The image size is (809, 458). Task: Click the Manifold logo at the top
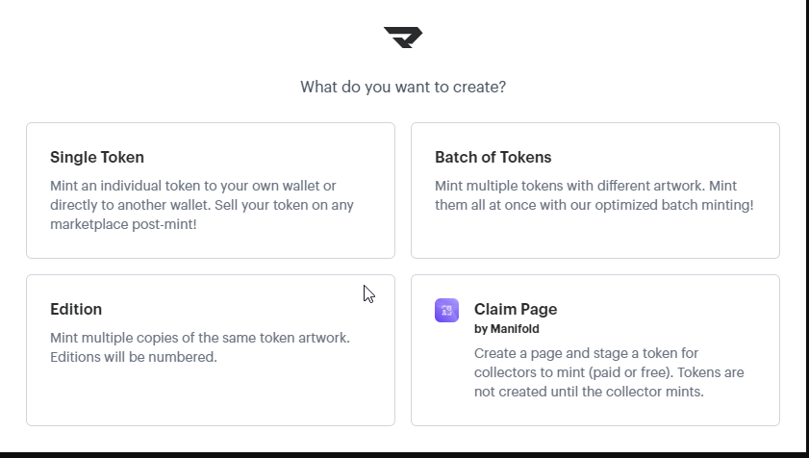coord(403,38)
